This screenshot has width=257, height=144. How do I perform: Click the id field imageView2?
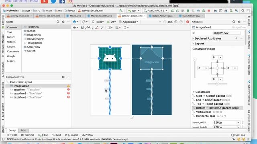click(226, 33)
